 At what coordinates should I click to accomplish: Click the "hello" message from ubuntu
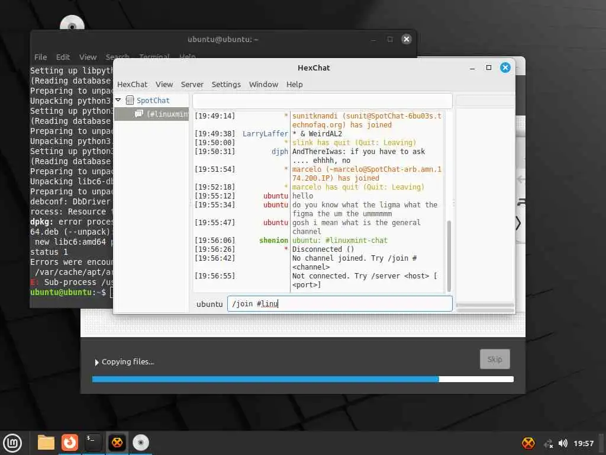coord(302,196)
